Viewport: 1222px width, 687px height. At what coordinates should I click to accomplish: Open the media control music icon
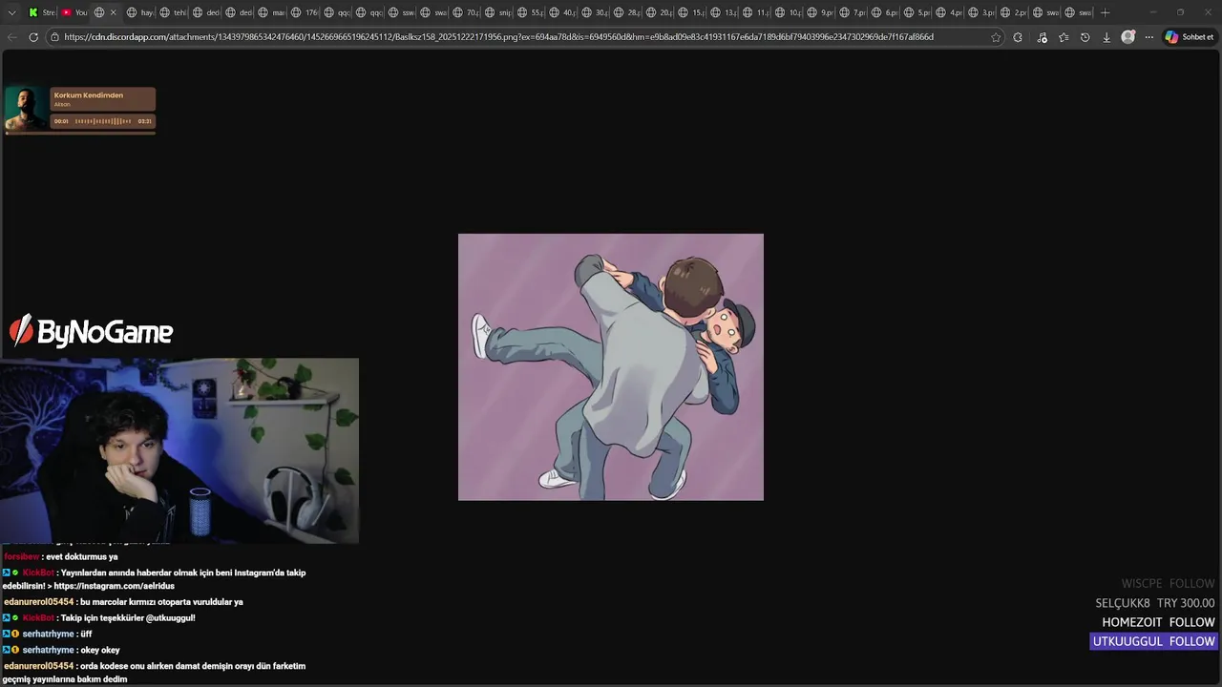[x=1042, y=37]
